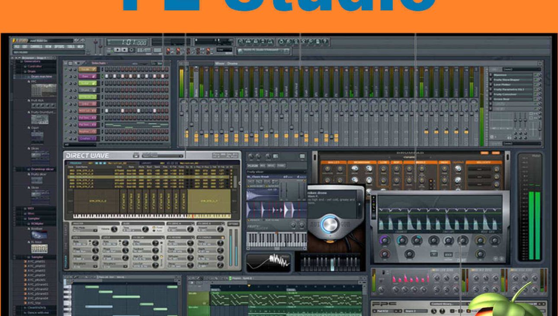Open the CHANNELS menu
The width and height of the screenshot is (558, 316).
click(36, 46)
